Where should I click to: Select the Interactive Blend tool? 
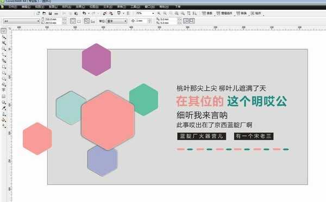tap(4, 102)
